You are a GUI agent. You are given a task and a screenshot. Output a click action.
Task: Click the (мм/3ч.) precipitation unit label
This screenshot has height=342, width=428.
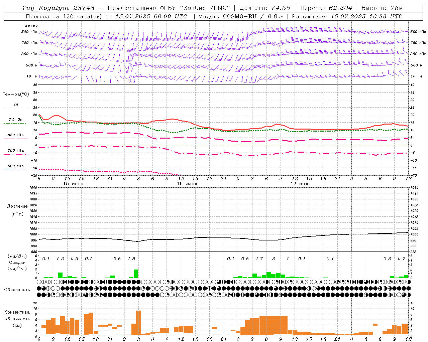[x=17, y=256]
